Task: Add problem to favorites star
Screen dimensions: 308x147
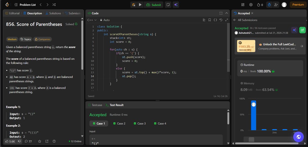Action: pos(40,141)
